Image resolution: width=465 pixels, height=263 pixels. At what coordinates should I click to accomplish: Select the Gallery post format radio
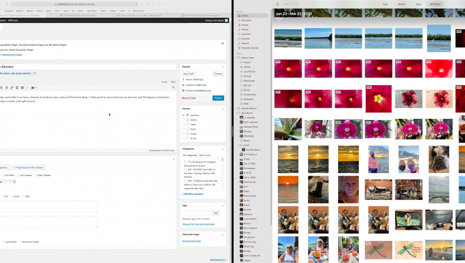point(184,120)
